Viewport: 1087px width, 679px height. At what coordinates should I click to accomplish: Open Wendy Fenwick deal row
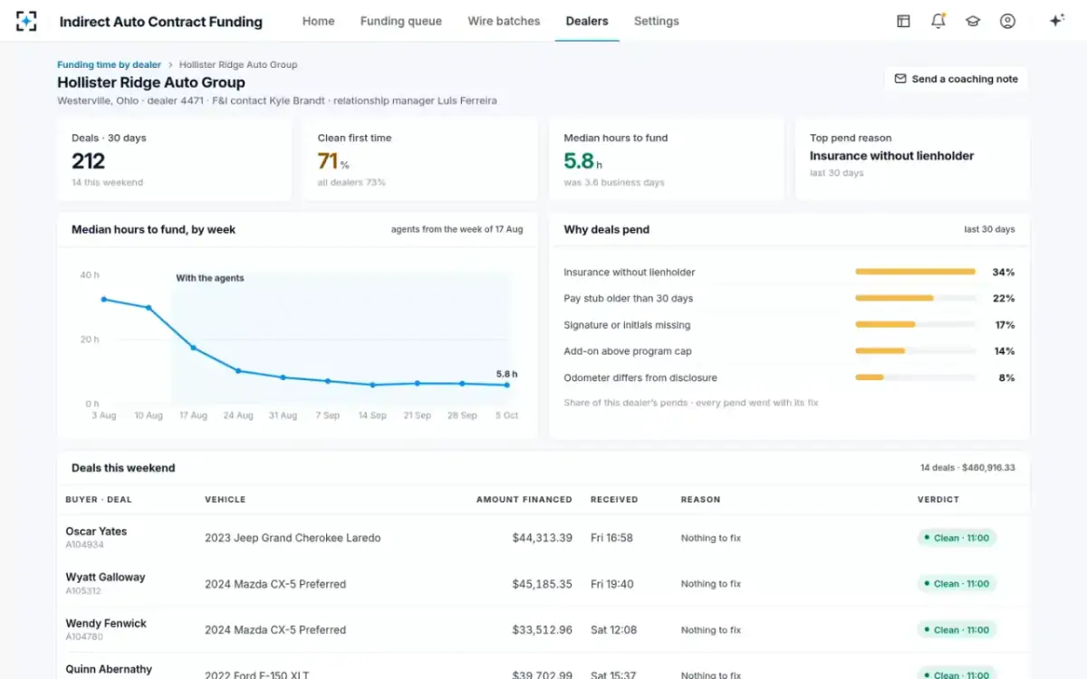point(543,630)
